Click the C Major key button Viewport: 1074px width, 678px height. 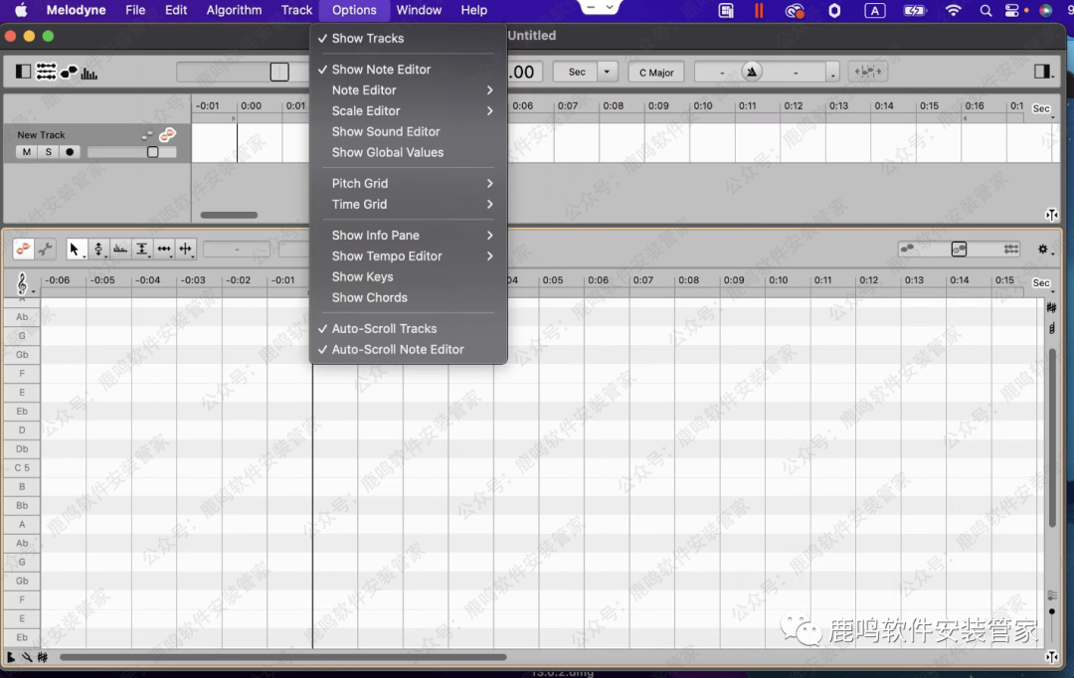(656, 73)
